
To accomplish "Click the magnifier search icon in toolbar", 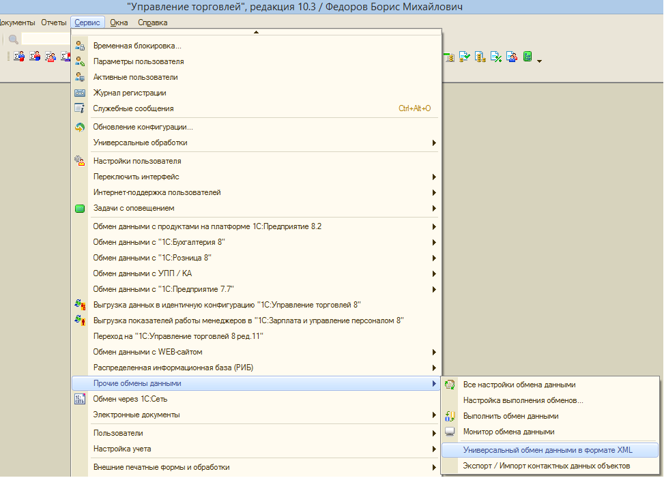I will (14, 40).
